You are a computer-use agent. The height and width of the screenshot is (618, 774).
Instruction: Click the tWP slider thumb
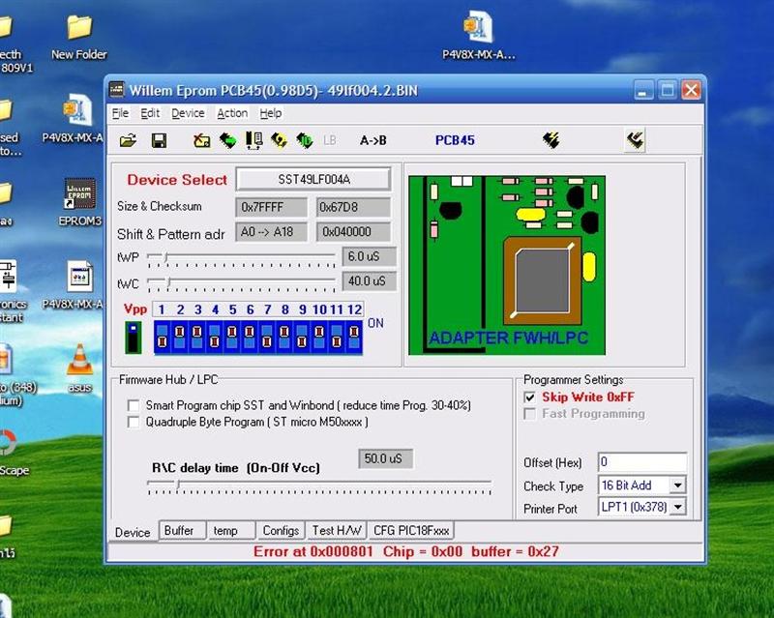click(166, 257)
